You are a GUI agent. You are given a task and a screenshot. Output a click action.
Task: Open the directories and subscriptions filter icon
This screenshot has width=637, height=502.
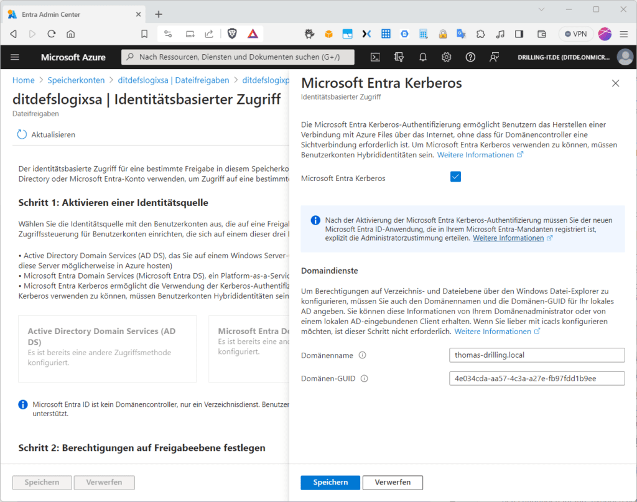click(x=399, y=57)
